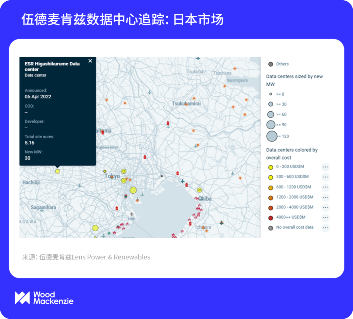
Task: Click the red plant marker near Saitama
Action: coord(103,132)
